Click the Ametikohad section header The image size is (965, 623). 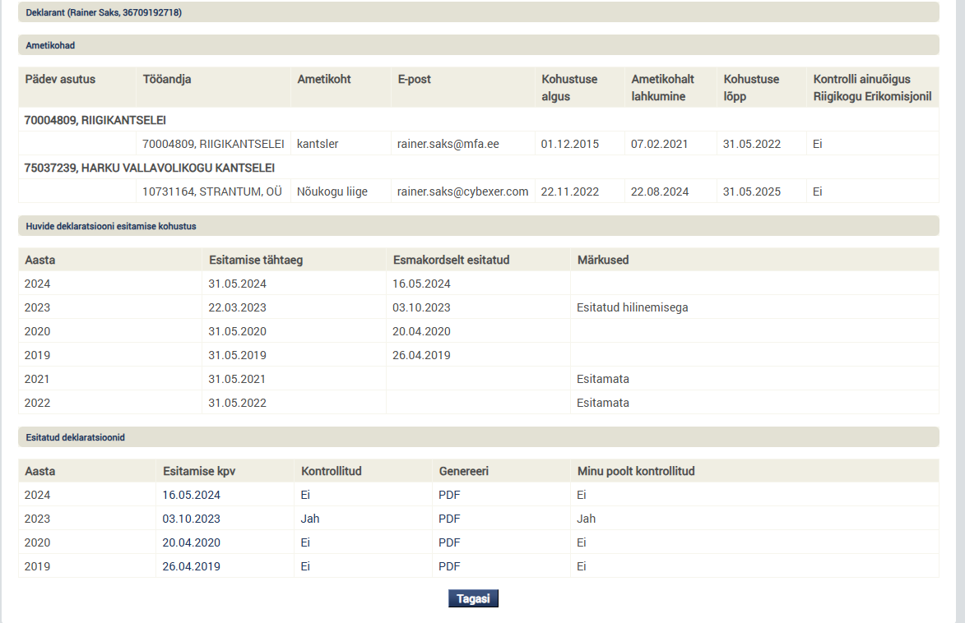[x=479, y=45]
